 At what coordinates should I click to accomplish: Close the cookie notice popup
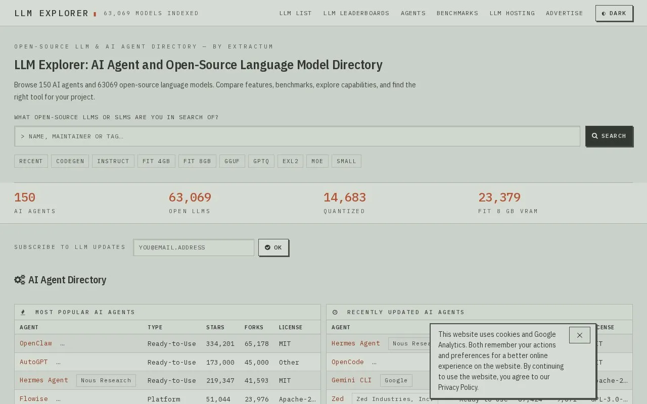pos(580,335)
